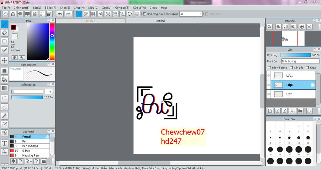This screenshot has width=321, height=170.
Task: Select the Pen (Sharp) brush
Action: pos(30,146)
